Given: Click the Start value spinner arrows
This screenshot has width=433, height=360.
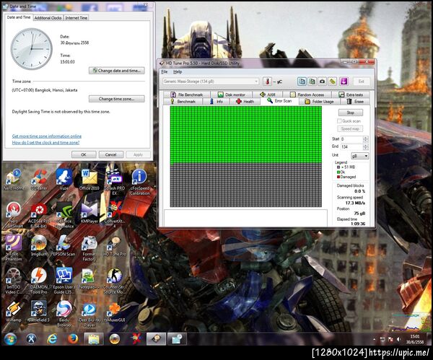Looking at the screenshot, I should pyautogui.click(x=365, y=139).
